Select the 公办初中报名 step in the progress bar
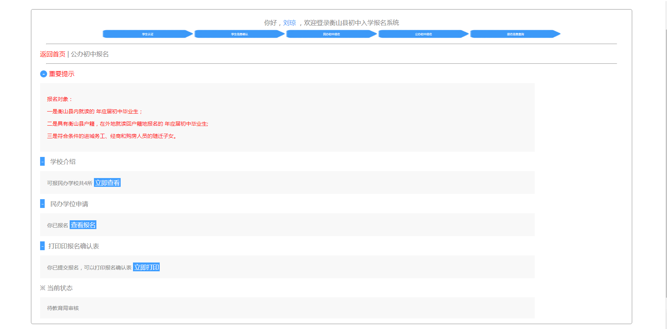The image size is (667, 329). click(x=423, y=34)
